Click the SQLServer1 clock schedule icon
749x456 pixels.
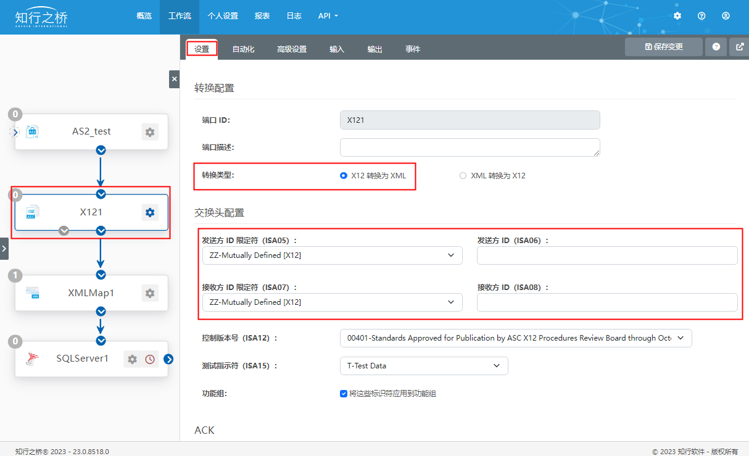pos(150,359)
